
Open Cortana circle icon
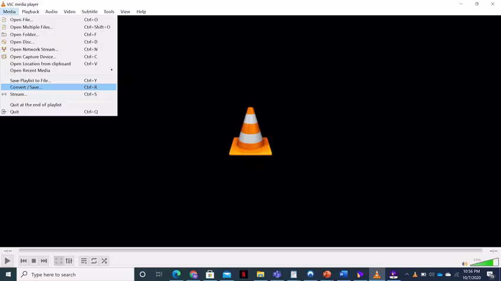click(x=143, y=275)
